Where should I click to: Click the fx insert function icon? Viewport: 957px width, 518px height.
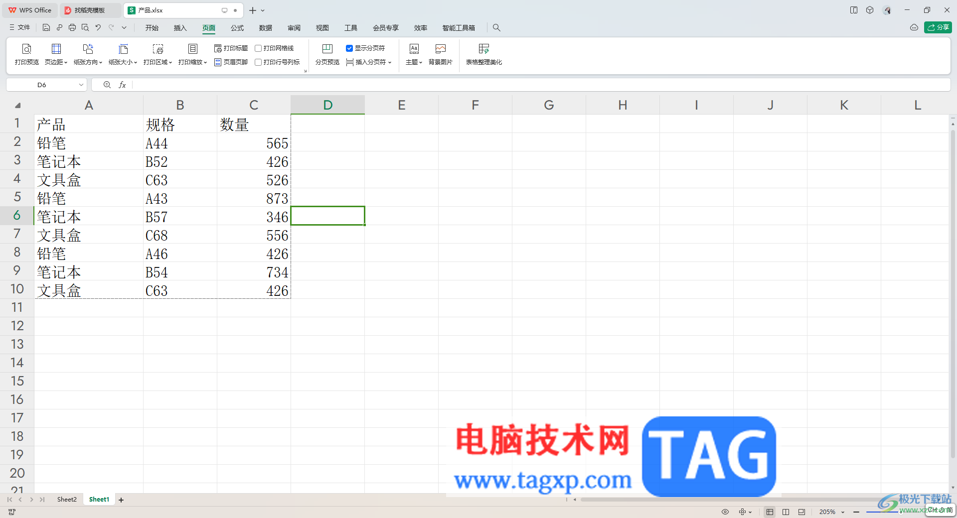(x=122, y=85)
